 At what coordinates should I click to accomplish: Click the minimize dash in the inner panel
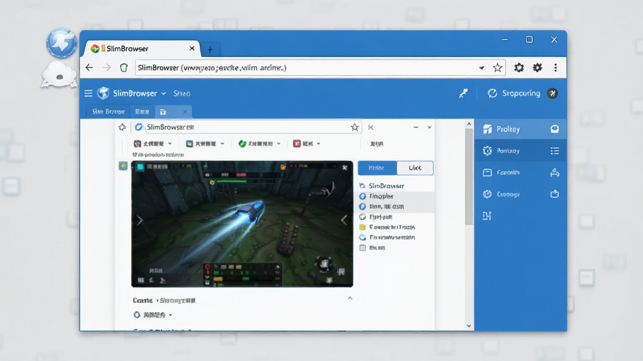tap(416, 127)
